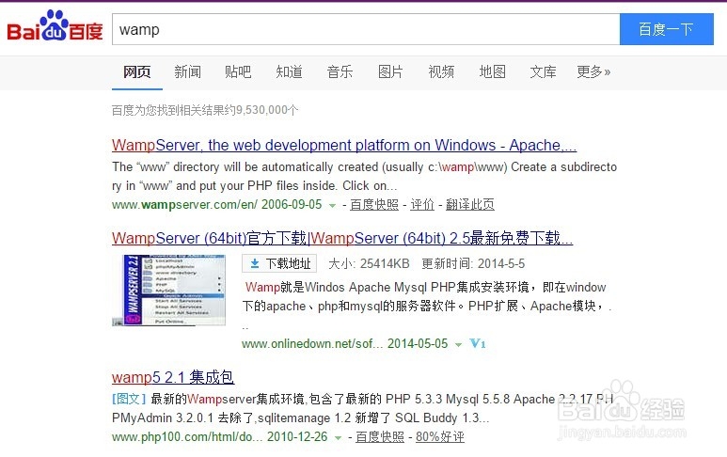Switch to the 图片 tab
The height and width of the screenshot is (457, 727).
coord(390,71)
